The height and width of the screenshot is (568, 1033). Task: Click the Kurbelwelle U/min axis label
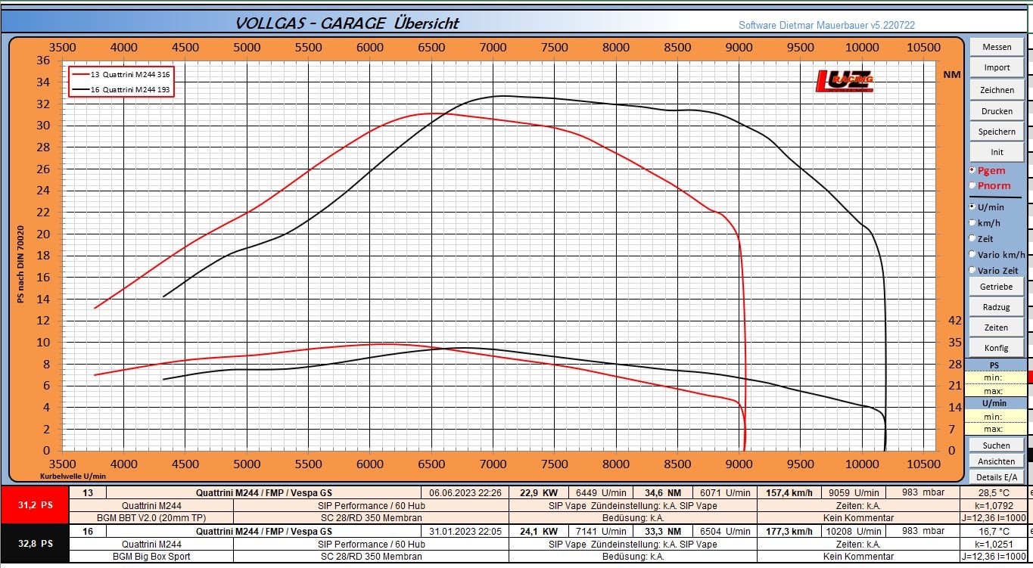click(x=73, y=476)
